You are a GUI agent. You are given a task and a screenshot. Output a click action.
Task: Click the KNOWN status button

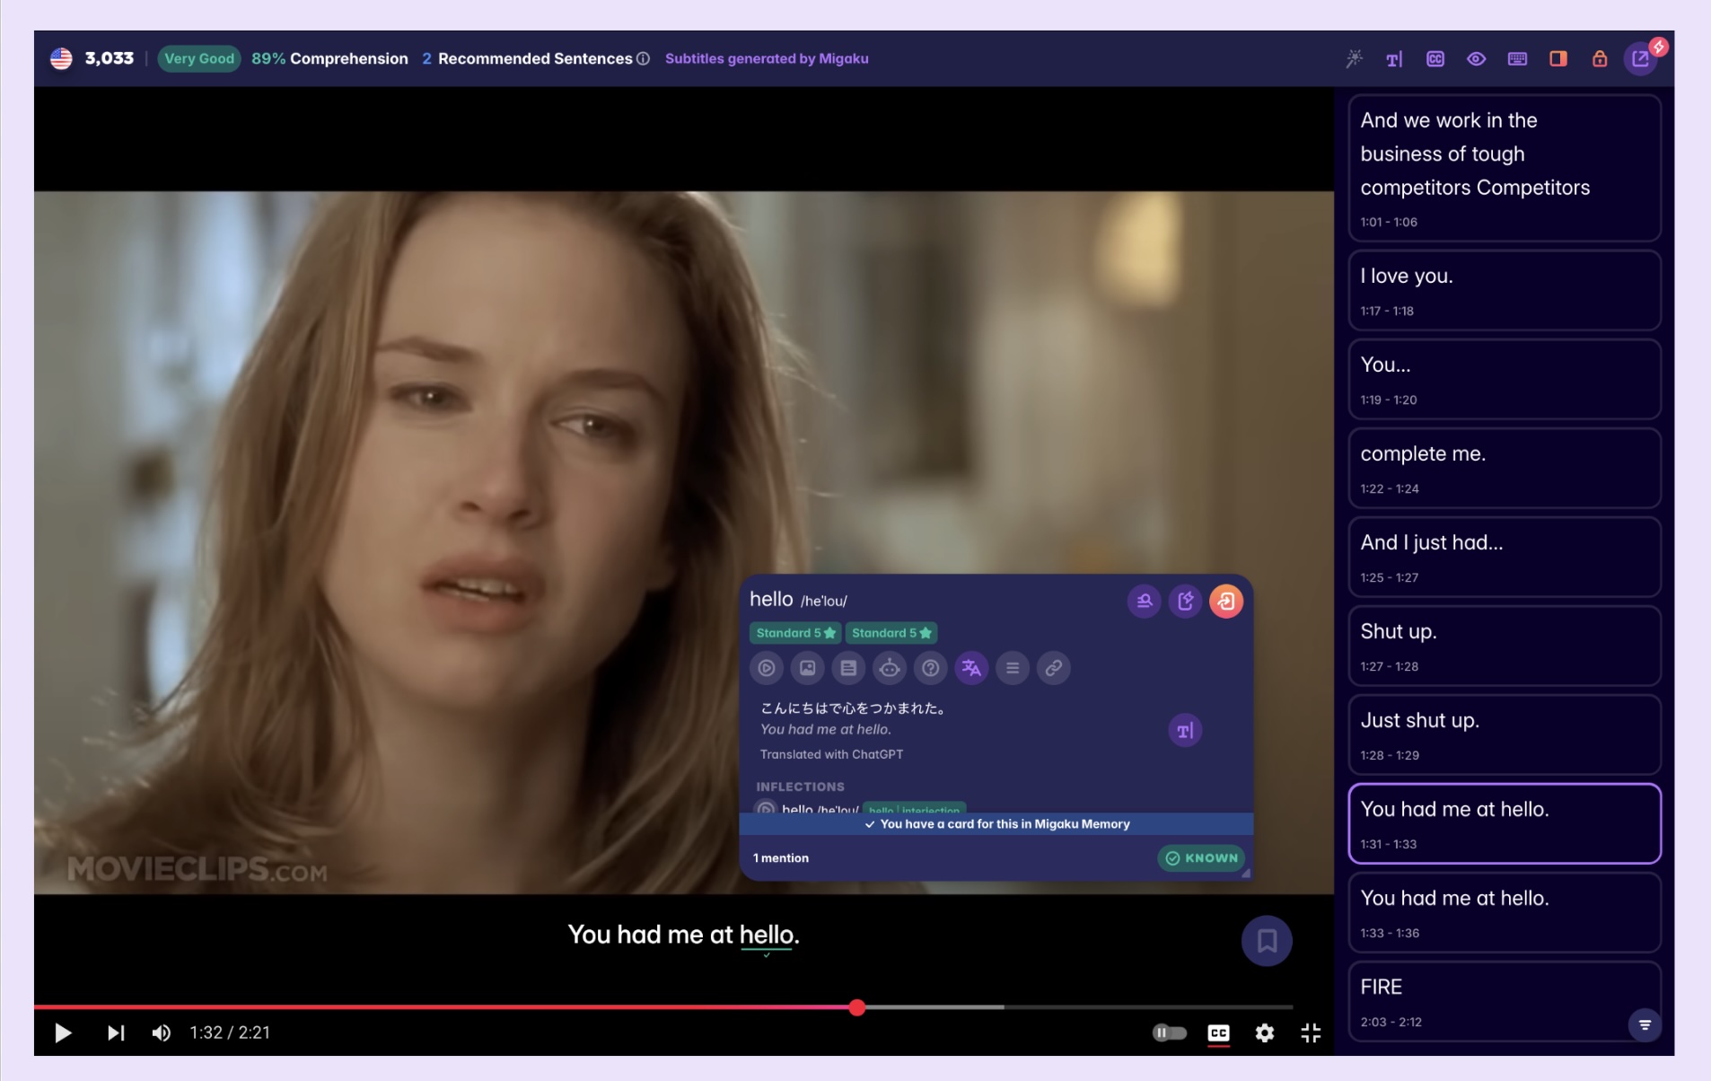click(1201, 858)
